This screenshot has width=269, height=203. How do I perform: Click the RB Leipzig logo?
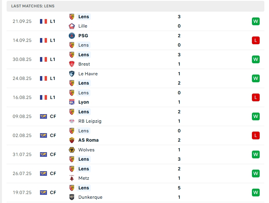[72, 121]
